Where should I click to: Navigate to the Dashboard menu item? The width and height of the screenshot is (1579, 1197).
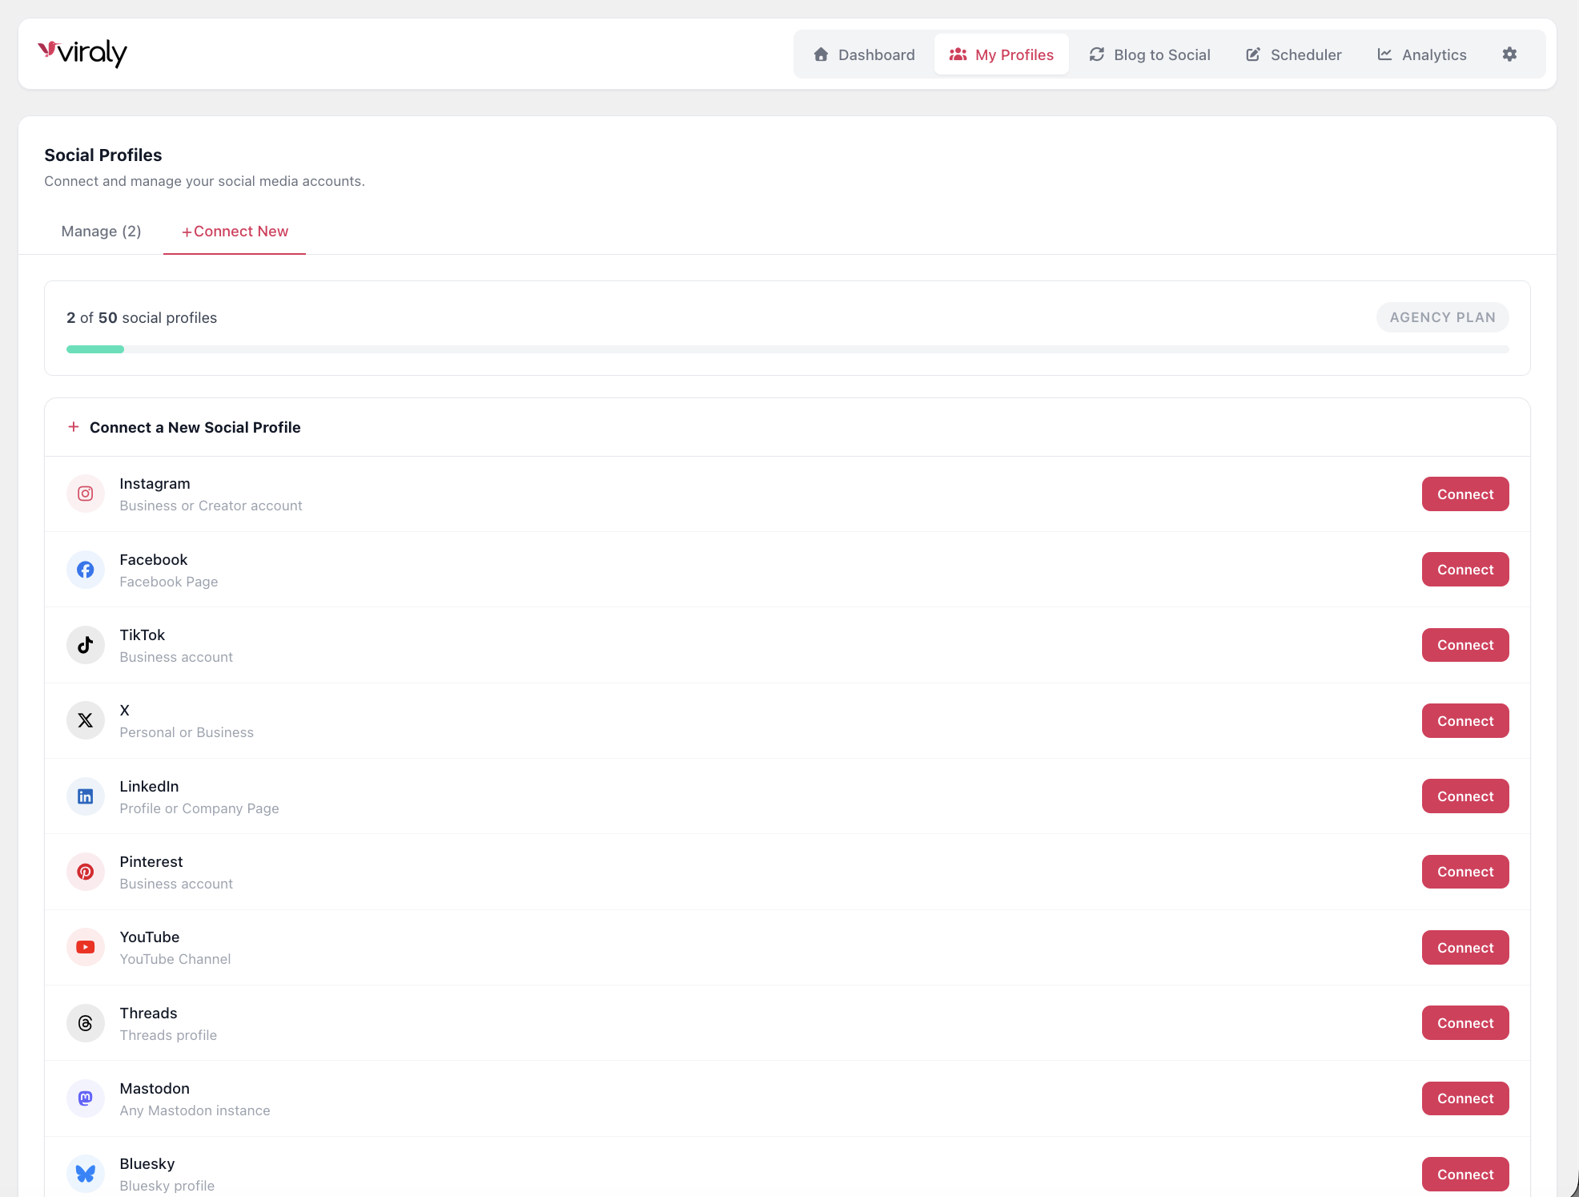863,54
